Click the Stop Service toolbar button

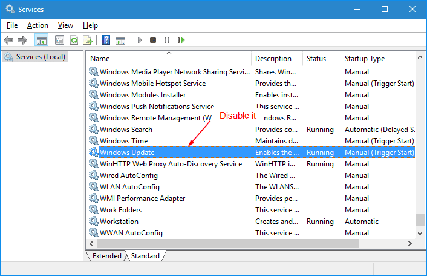click(153, 41)
